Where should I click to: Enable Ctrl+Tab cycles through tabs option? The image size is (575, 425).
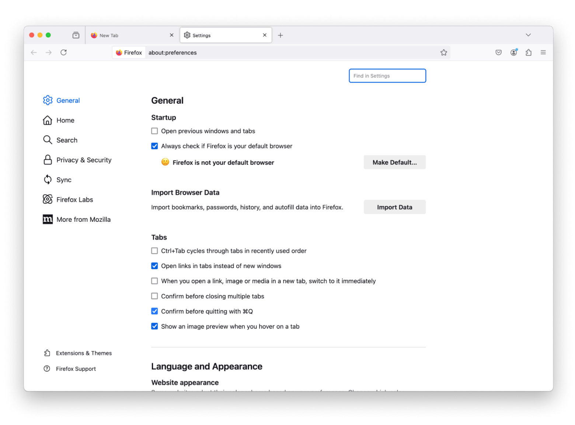pyautogui.click(x=154, y=251)
